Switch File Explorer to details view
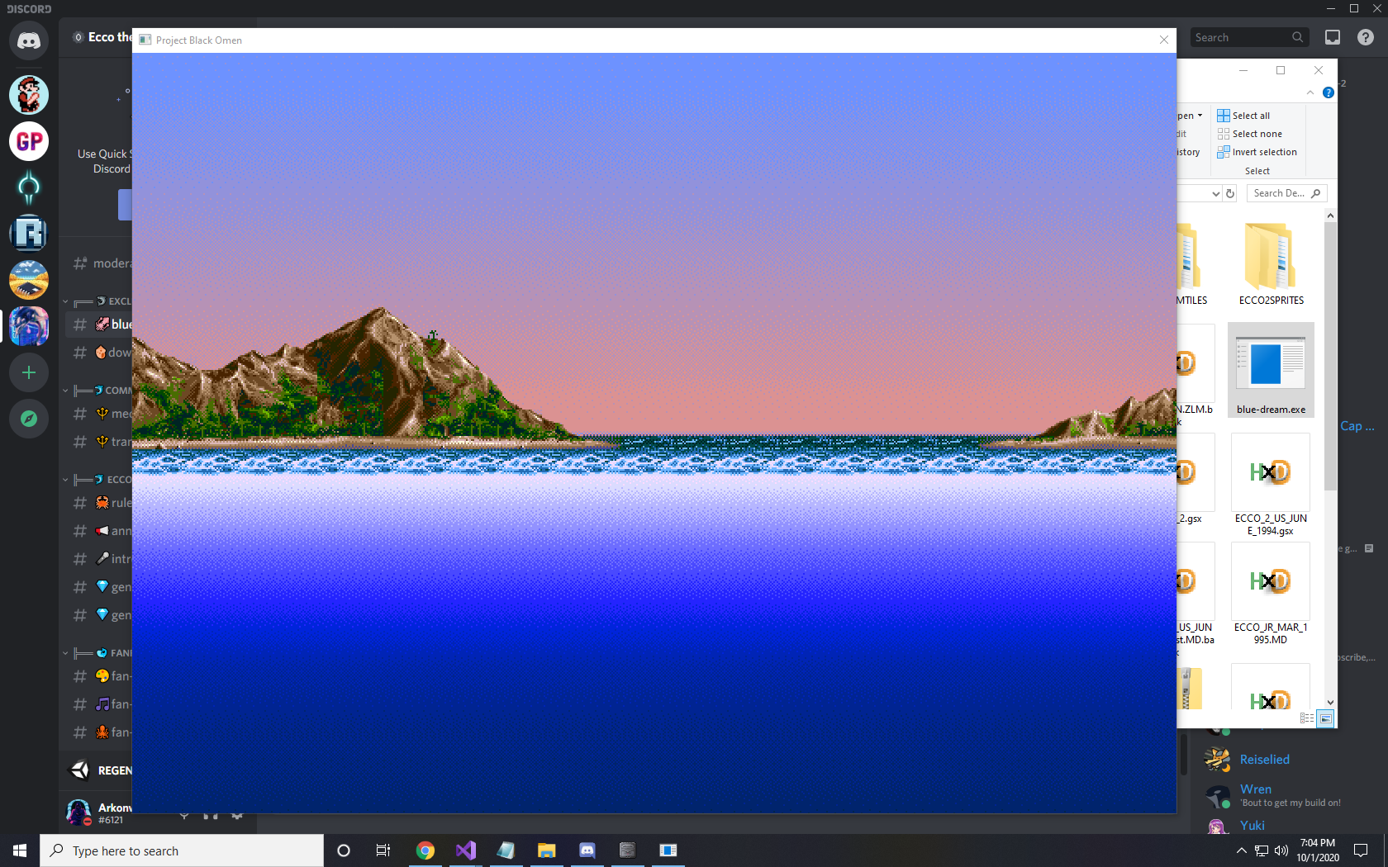1388x867 pixels. (x=1307, y=718)
